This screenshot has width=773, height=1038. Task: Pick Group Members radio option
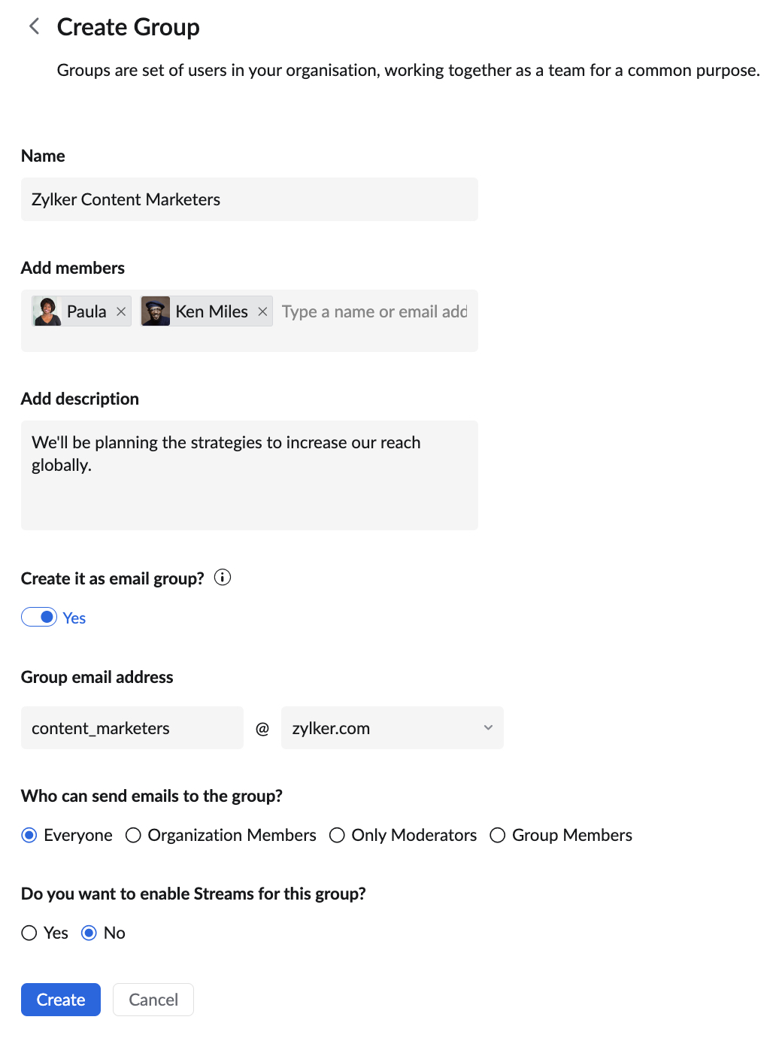pos(498,836)
